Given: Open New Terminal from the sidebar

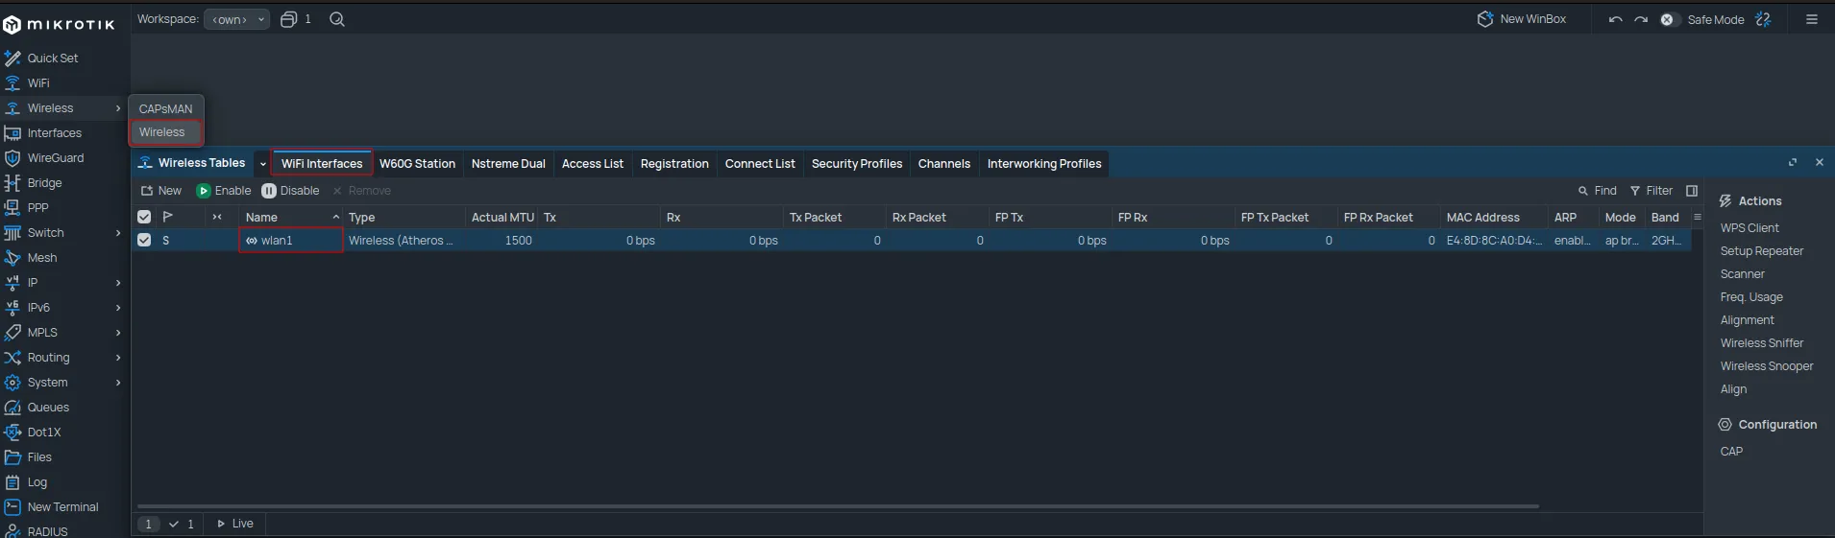Looking at the screenshot, I should (x=62, y=507).
